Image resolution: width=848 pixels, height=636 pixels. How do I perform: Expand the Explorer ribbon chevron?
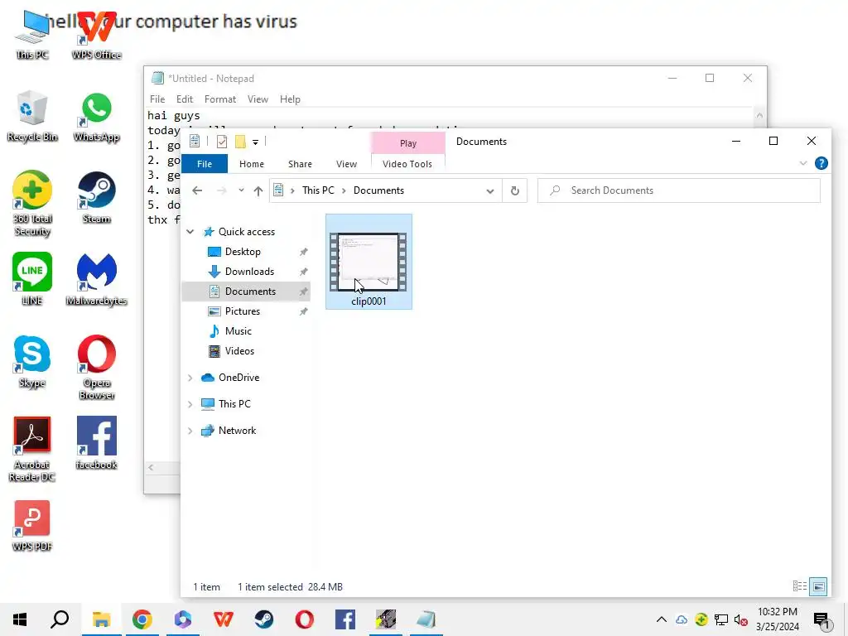(x=803, y=163)
